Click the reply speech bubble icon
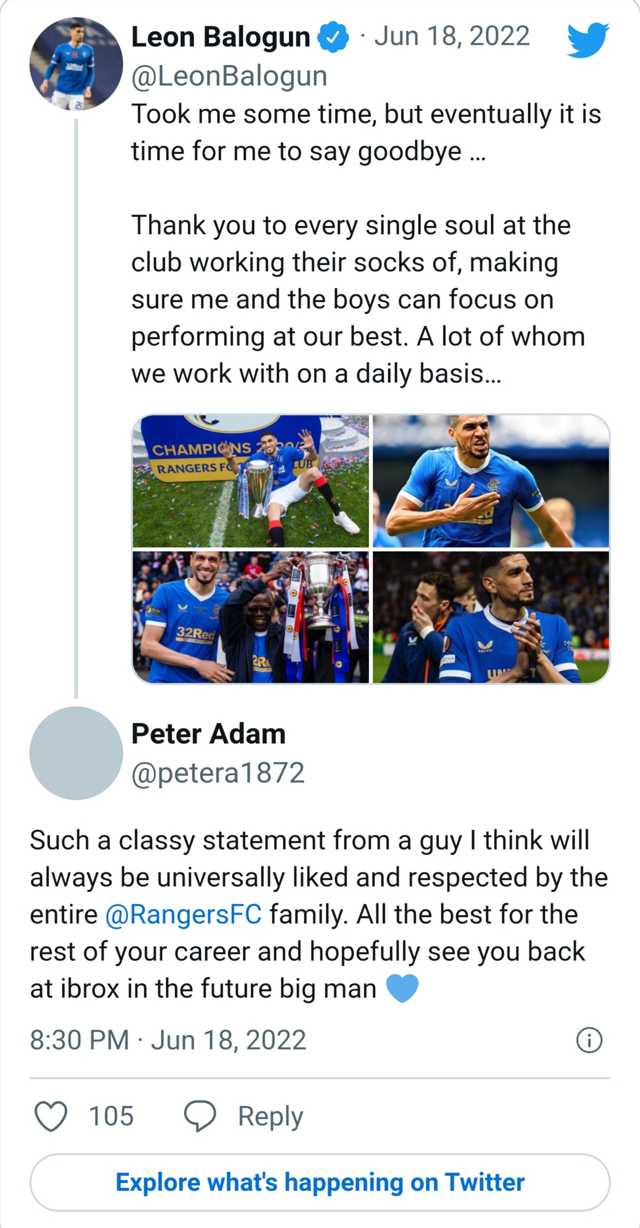 click(x=200, y=1116)
